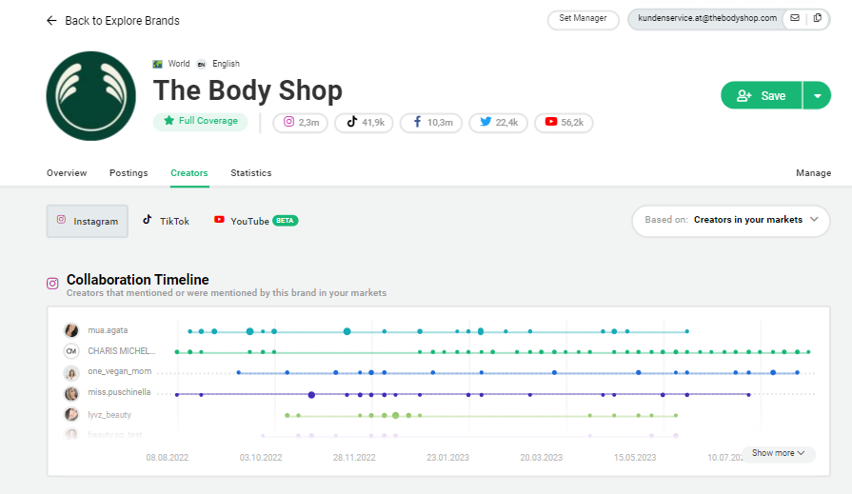Screen dimensions: 852x494
Task: Click the Set Manager button
Action: tap(583, 18)
